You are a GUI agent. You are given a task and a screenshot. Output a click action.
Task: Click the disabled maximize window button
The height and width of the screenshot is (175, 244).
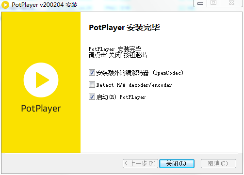tap(213, 3)
